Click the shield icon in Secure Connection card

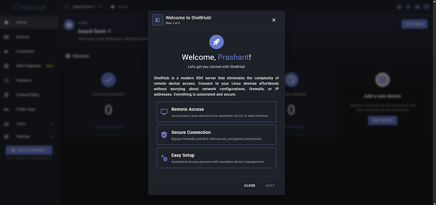[164, 135]
